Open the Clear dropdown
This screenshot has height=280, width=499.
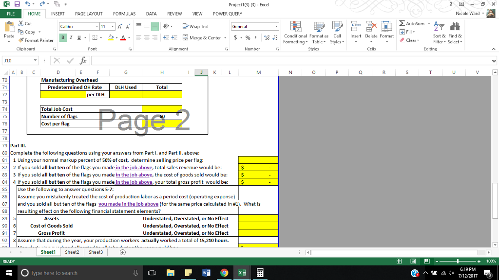point(409,40)
